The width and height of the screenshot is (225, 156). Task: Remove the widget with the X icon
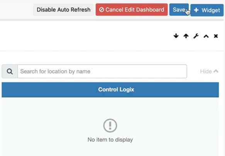(x=216, y=36)
